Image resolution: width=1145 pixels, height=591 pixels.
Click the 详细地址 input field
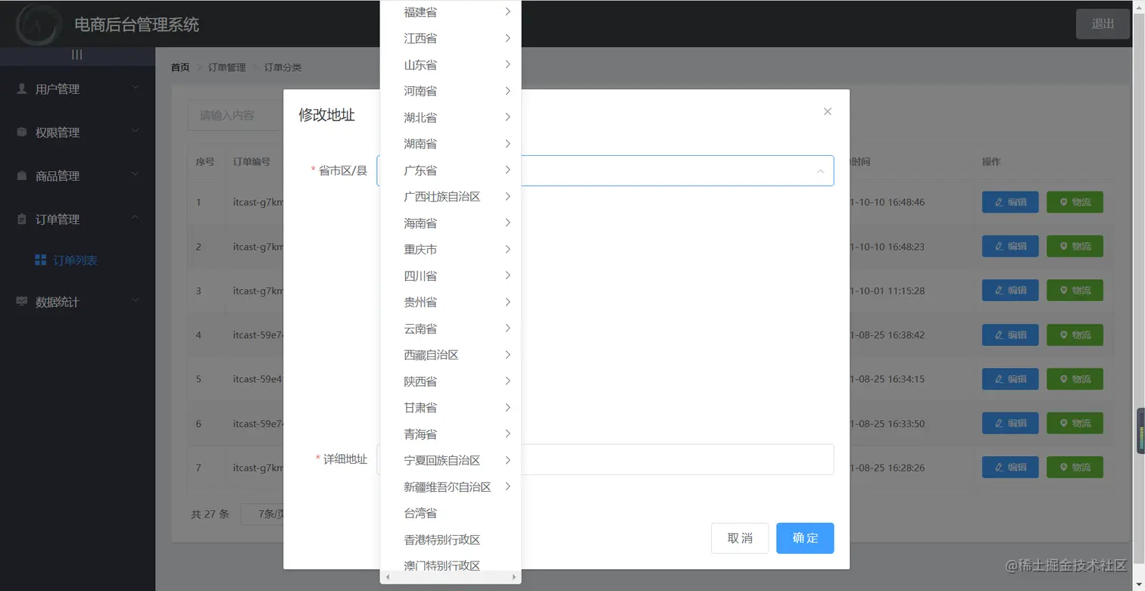(x=605, y=459)
